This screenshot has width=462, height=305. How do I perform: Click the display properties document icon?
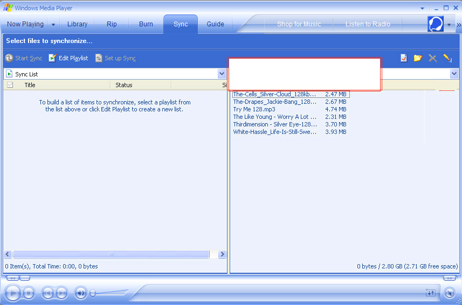pos(404,58)
